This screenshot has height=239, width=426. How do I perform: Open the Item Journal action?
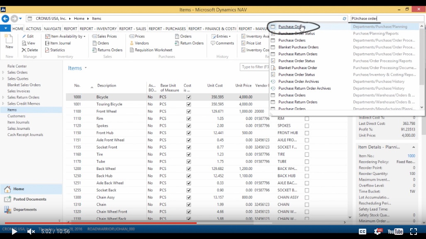tap(58, 43)
